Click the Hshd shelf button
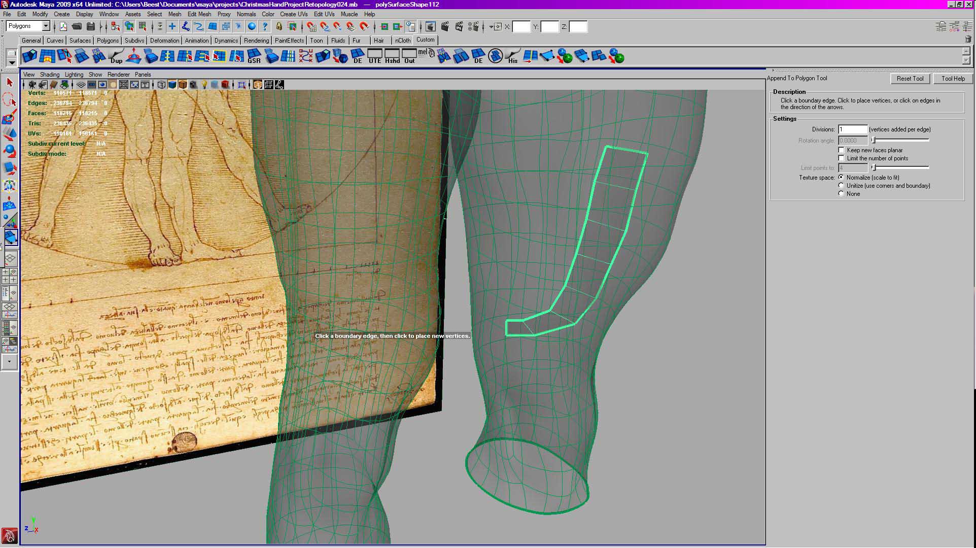The height and width of the screenshot is (548, 976). tap(392, 56)
